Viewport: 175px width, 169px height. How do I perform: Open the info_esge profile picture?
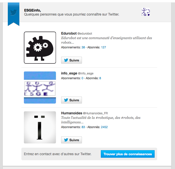(40, 88)
